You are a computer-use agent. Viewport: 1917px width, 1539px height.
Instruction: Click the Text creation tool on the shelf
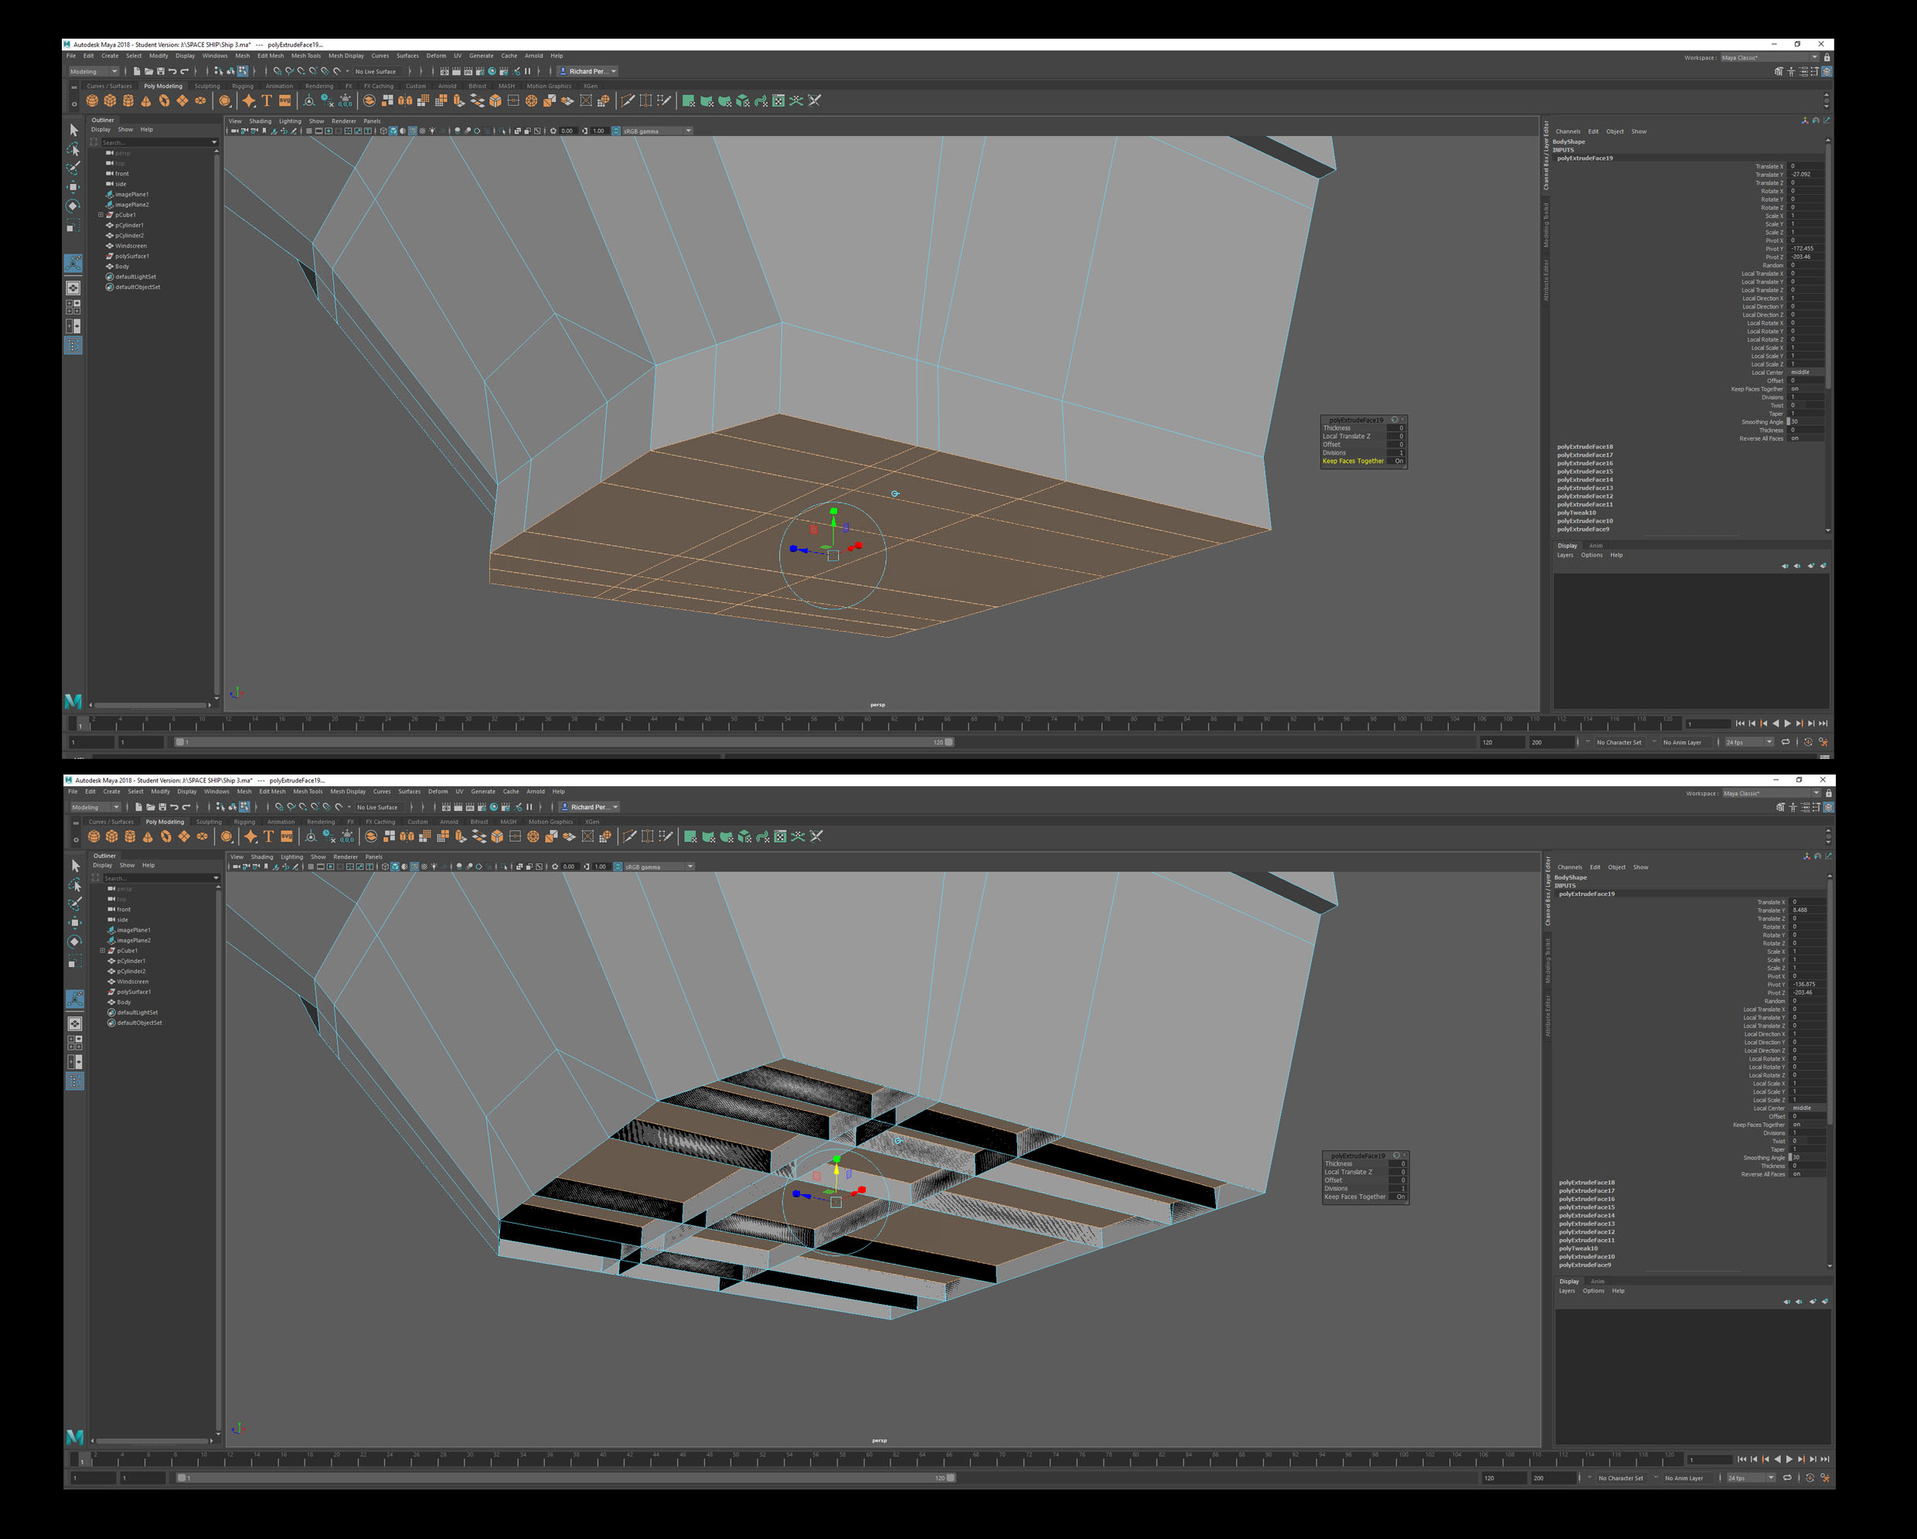pyautogui.click(x=266, y=100)
